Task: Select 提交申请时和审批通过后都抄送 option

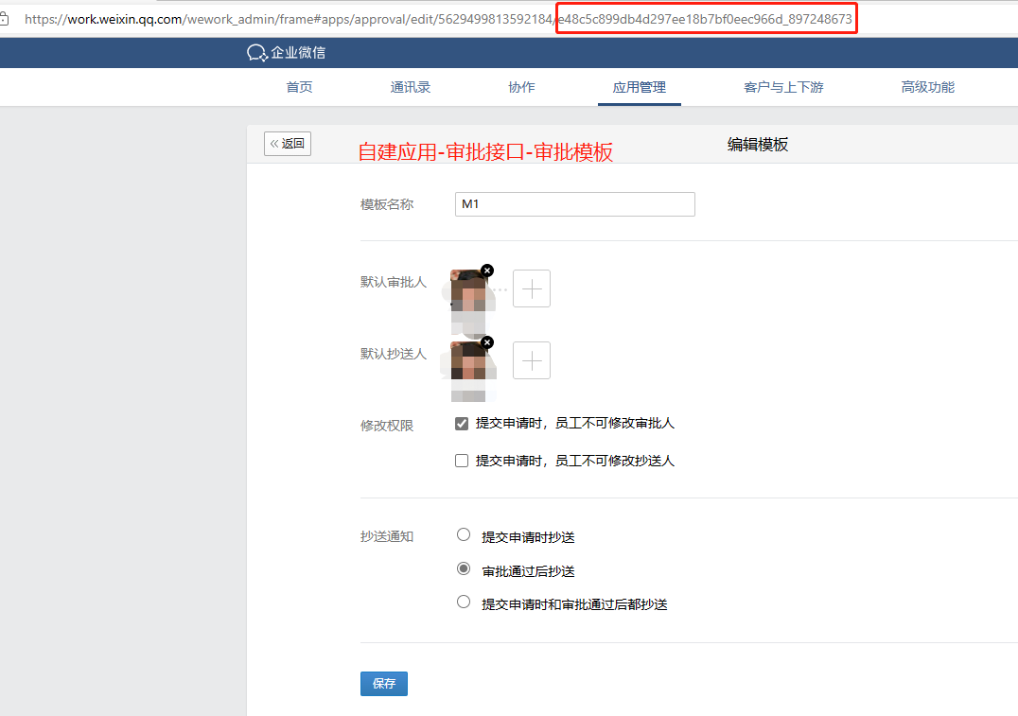Action: [464, 602]
